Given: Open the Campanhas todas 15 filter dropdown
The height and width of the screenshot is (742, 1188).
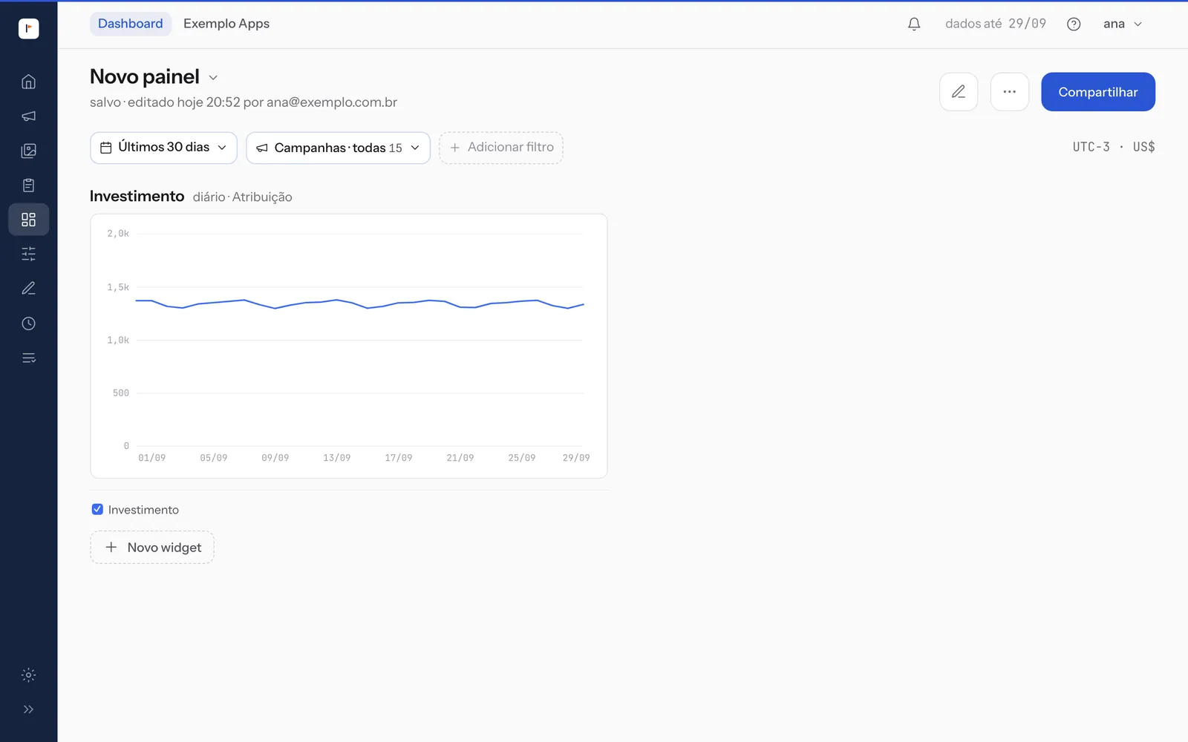Looking at the screenshot, I should click(338, 148).
